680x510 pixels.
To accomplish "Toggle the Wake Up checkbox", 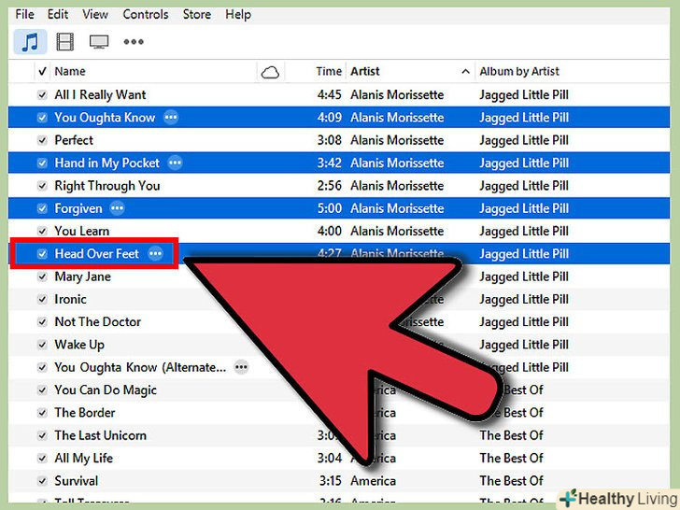I will [42, 345].
